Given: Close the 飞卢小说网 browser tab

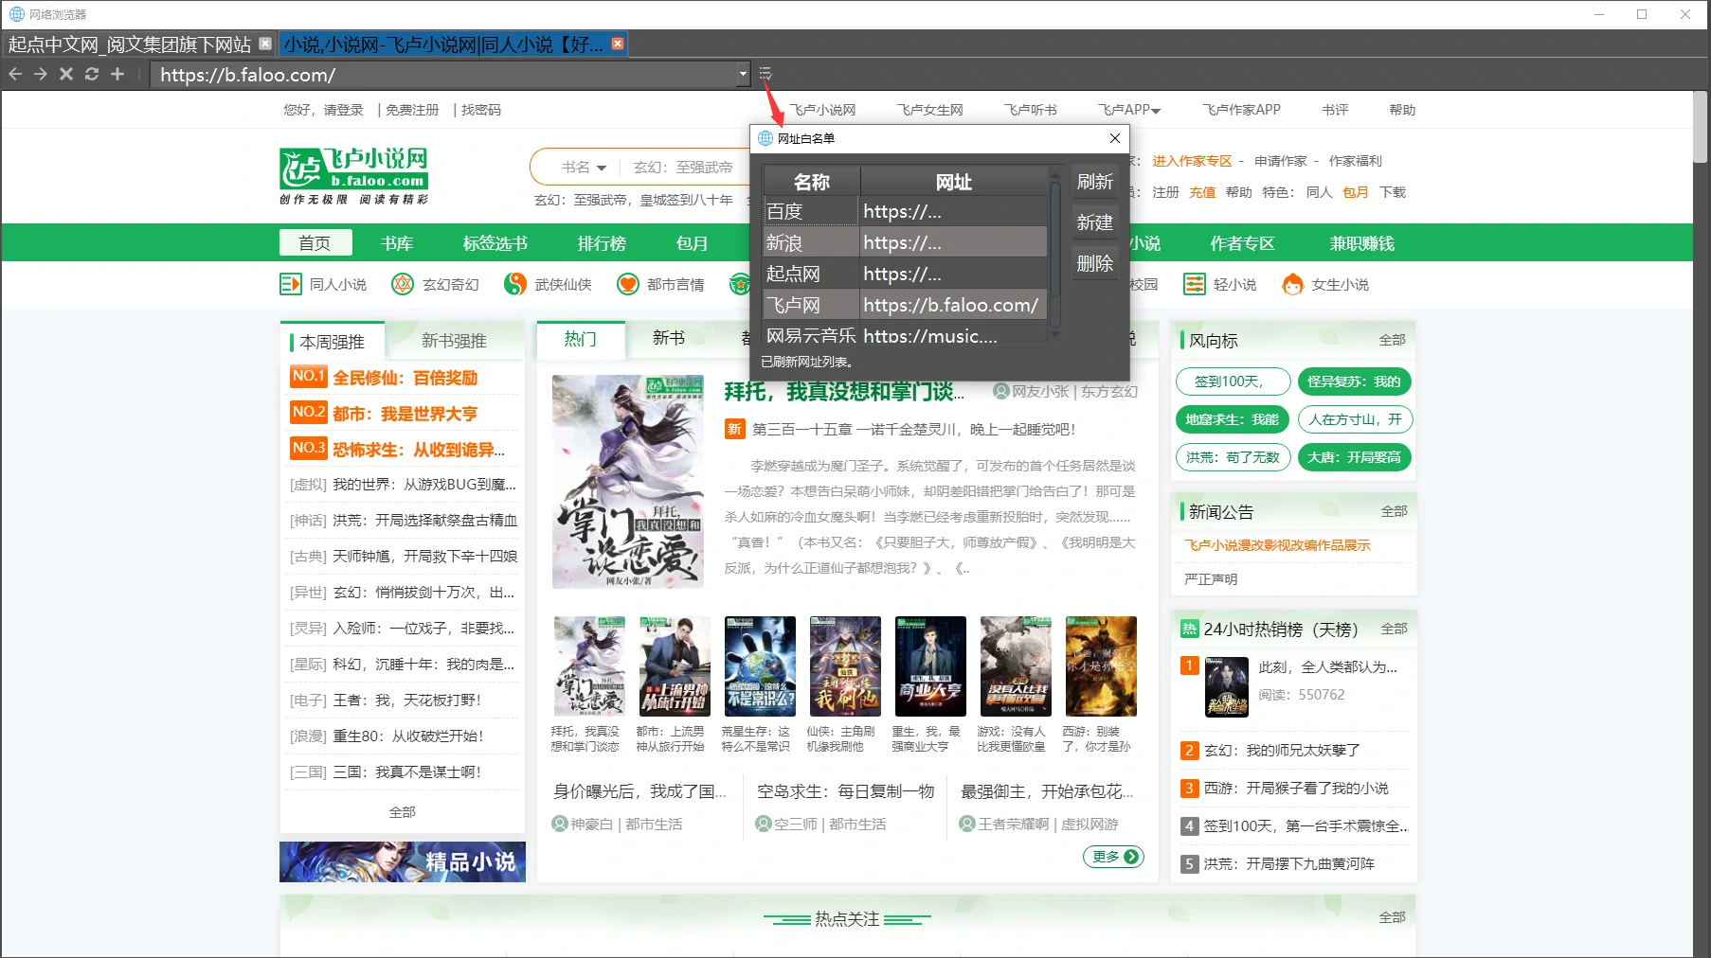Looking at the screenshot, I should (x=618, y=44).
